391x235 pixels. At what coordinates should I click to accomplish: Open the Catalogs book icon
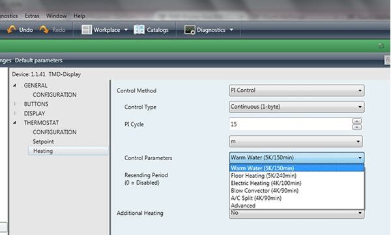(139, 30)
